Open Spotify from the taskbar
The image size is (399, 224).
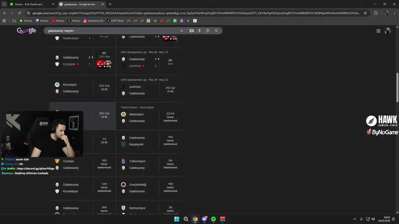(213, 219)
